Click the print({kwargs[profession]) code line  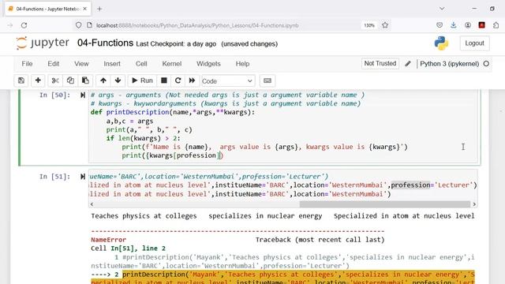[x=173, y=155]
